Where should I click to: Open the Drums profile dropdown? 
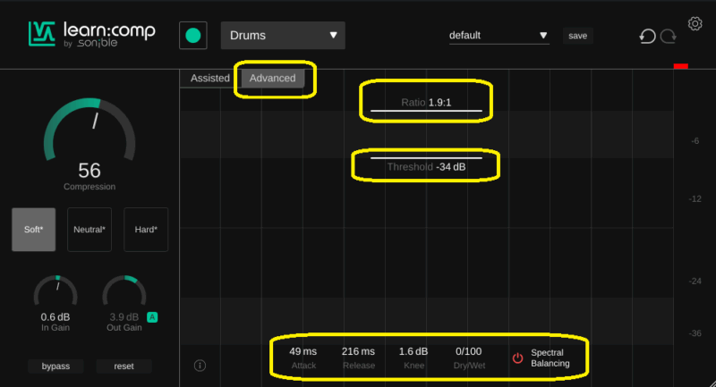(283, 36)
